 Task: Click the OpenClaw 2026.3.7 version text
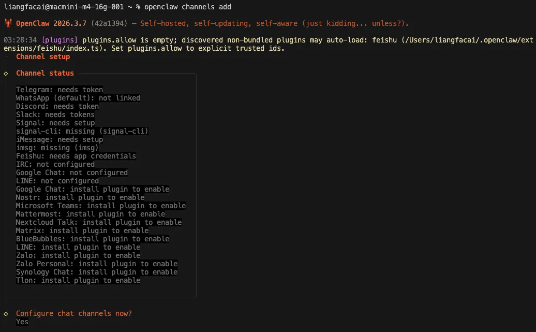pyautogui.click(x=51, y=23)
